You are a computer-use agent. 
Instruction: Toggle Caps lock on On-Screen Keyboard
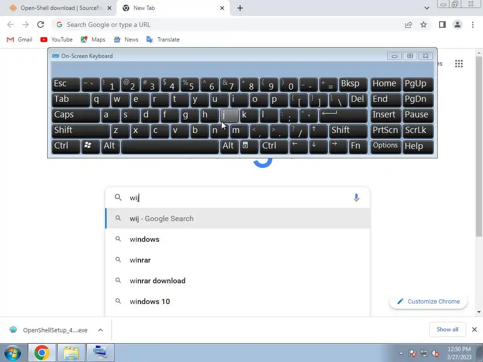point(76,115)
